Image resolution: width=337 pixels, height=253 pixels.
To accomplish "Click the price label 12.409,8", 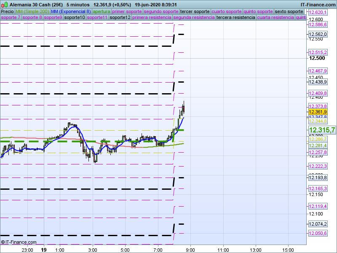I will [318, 93].
